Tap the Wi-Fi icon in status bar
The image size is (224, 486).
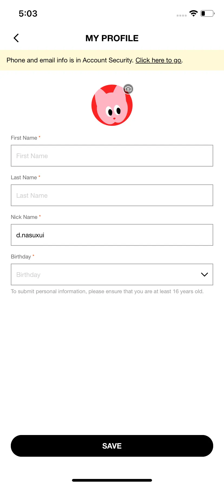pos(193,13)
